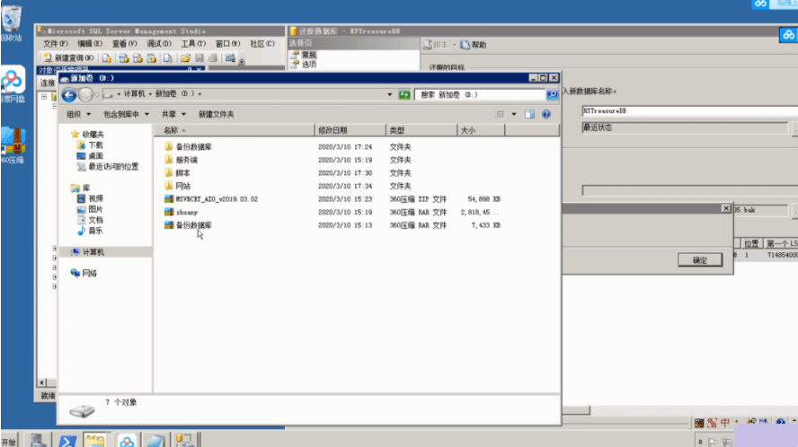
Task: Expand the top tree node in SSMS Object Explorer
Action: 44,97
